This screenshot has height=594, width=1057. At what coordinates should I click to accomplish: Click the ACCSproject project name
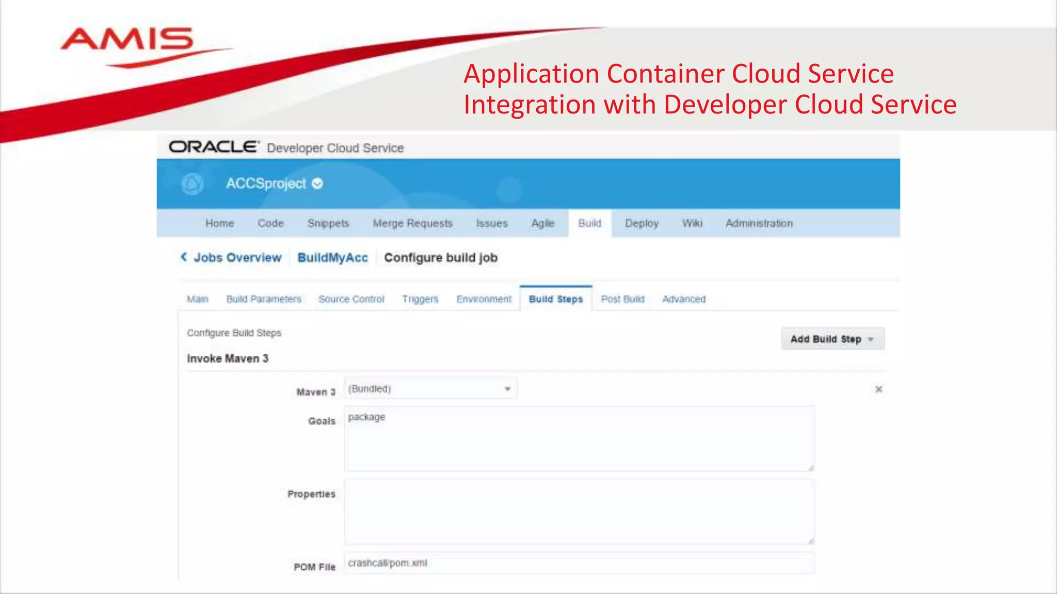[x=266, y=184]
